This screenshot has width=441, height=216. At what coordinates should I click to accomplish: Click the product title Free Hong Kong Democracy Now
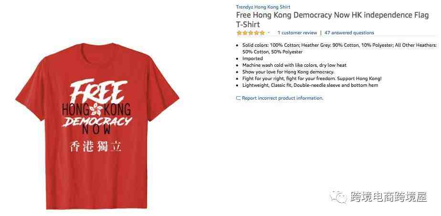click(x=332, y=20)
